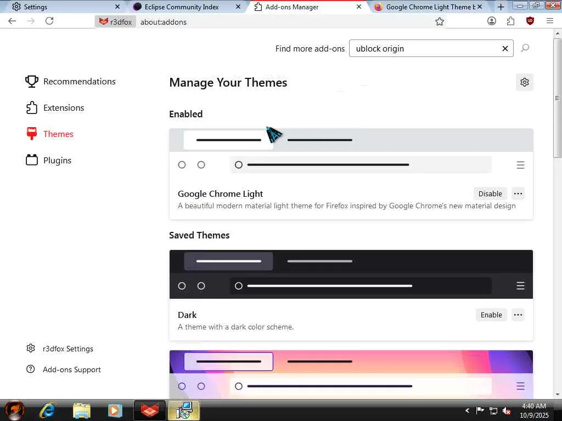Click the Manage Your Themes heading

pyautogui.click(x=228, y=83)
